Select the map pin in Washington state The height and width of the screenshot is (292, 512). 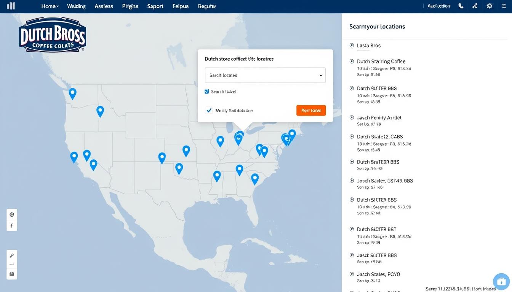pyautogui.click(x=72, y=94)
